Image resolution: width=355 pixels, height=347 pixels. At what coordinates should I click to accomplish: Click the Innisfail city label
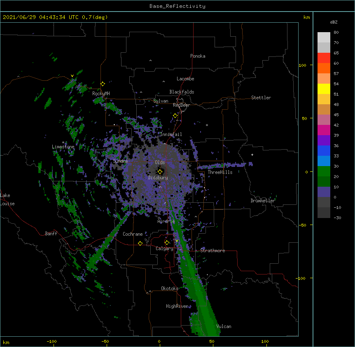pos(171,134)
